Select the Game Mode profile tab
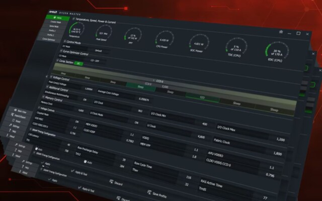The width and height of the screenshot is (322, 201). pos(54,26)
